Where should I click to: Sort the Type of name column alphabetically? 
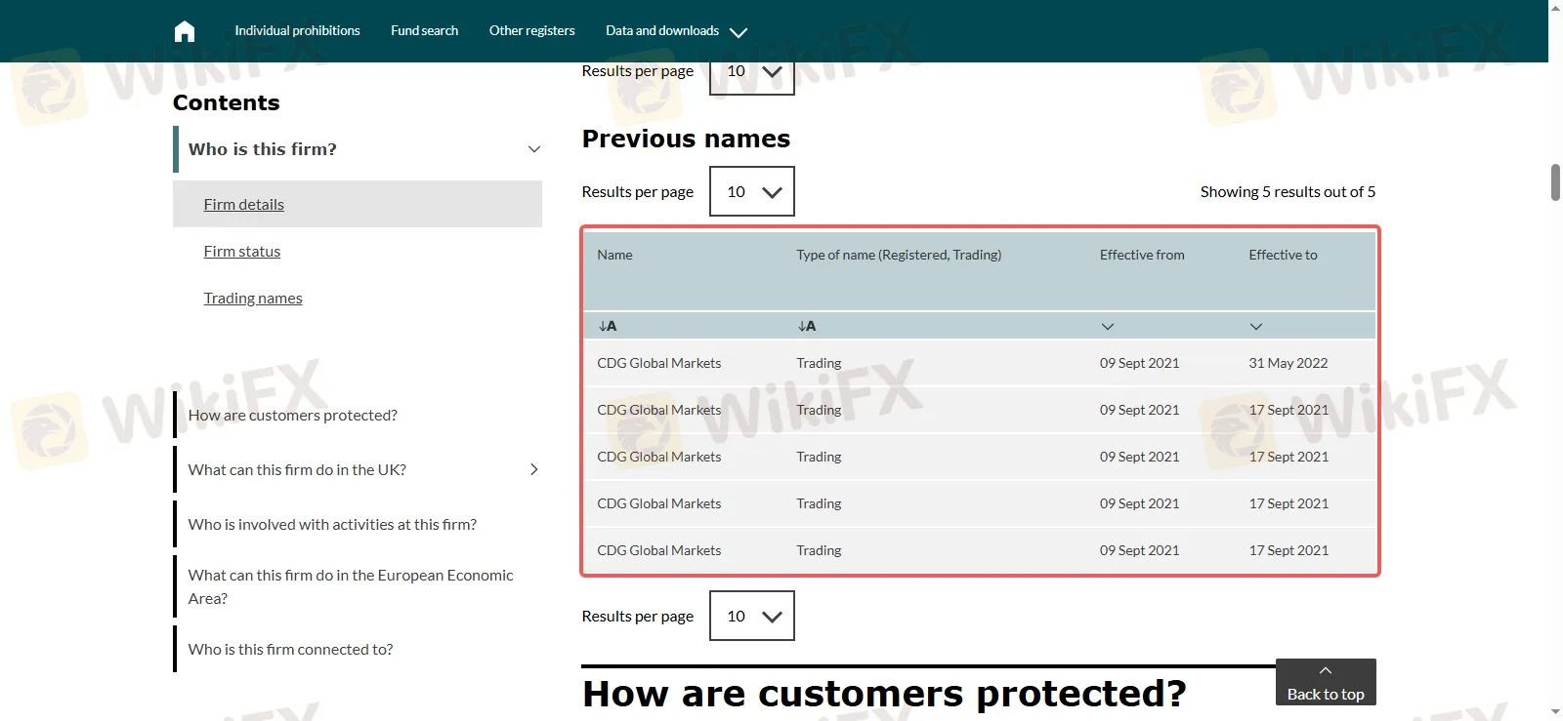click(807, 326)
